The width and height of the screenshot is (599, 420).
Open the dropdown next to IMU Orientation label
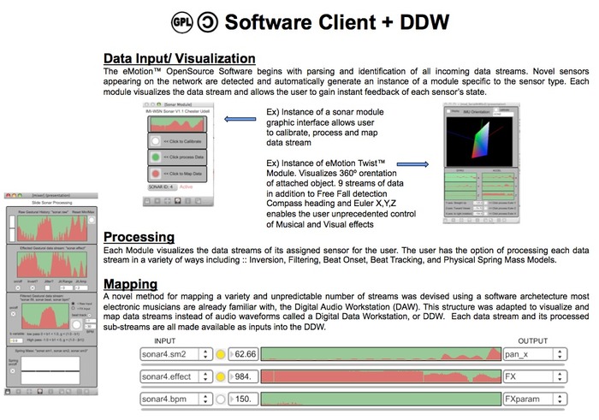tap(503, 114)
